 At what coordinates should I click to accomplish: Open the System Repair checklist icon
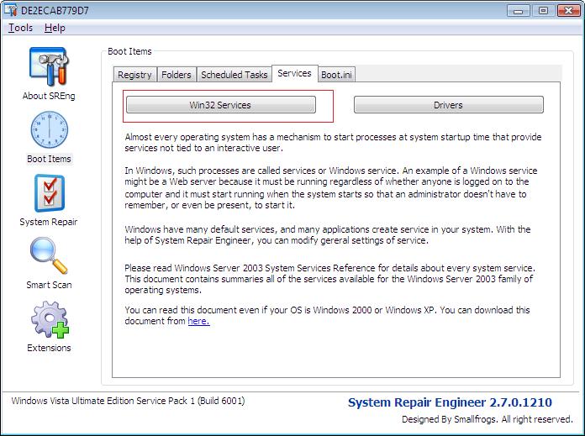coord(49,194)
